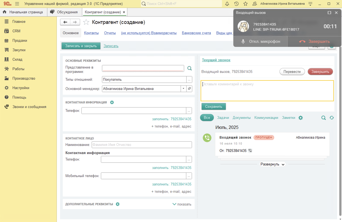The width and height of the screenshot is (342, 222).
Task: Click into the call comment text box
Action: (x=267, y=91)
